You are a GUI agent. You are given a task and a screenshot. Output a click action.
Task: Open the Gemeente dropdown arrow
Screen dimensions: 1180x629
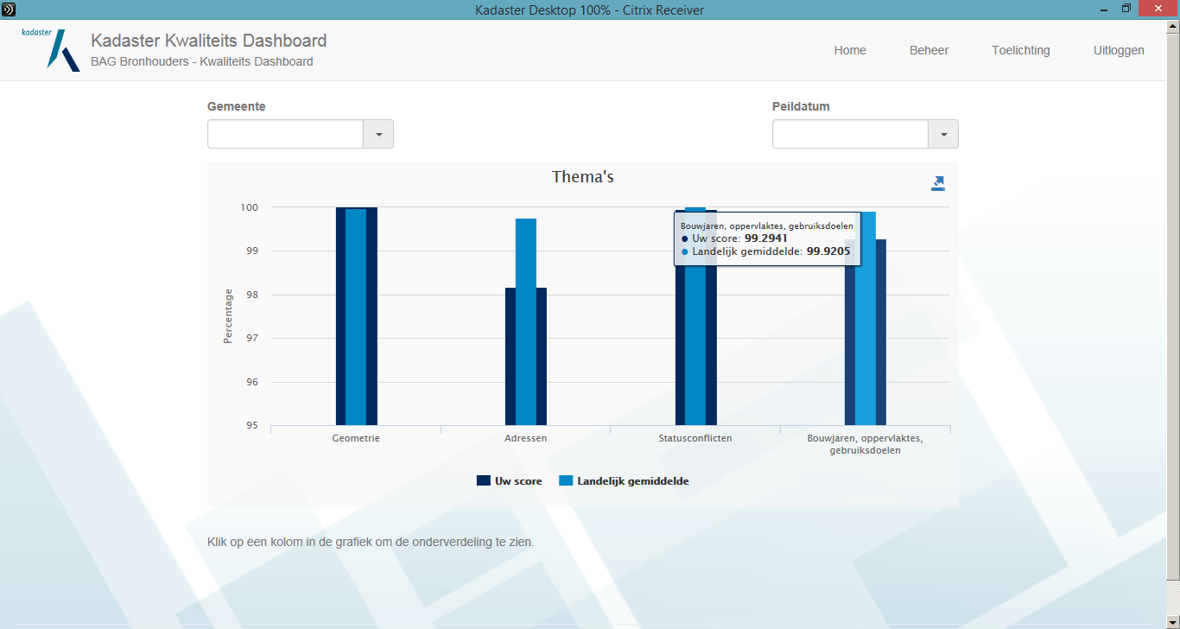pos(378,134)
